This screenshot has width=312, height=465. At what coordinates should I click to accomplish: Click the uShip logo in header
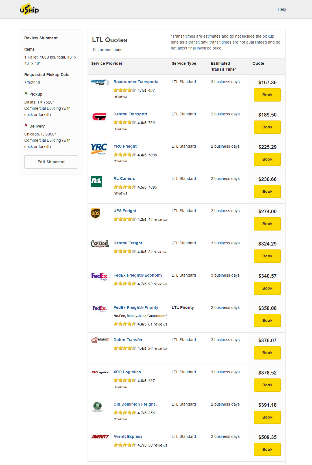click(x=29, y=9)
